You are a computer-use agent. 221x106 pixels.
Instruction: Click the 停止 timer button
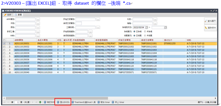(118, 102)
